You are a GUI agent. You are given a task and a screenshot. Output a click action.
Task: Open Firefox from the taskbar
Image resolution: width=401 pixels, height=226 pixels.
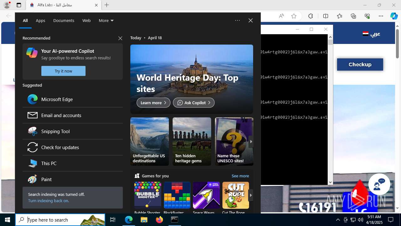click(x=159, y=220)
